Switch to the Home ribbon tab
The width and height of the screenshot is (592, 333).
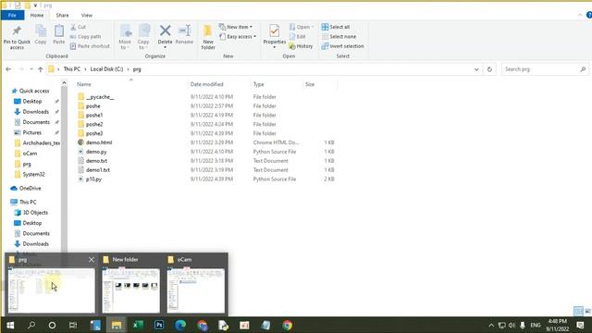point(37,15)
